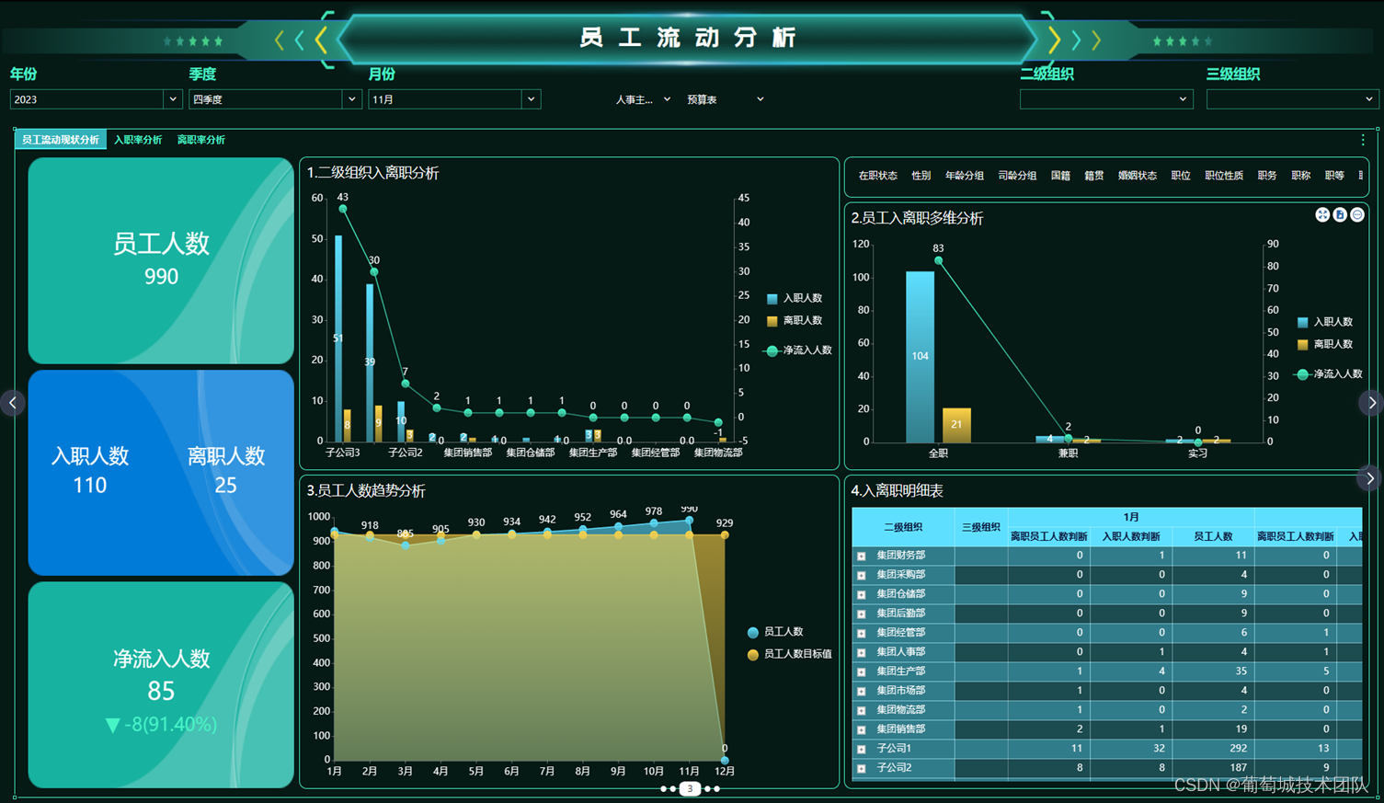Toggle 入职人数 legend in chart 1
The height and width of the screenshot is (803, 1384).
(x=795, y=298)
